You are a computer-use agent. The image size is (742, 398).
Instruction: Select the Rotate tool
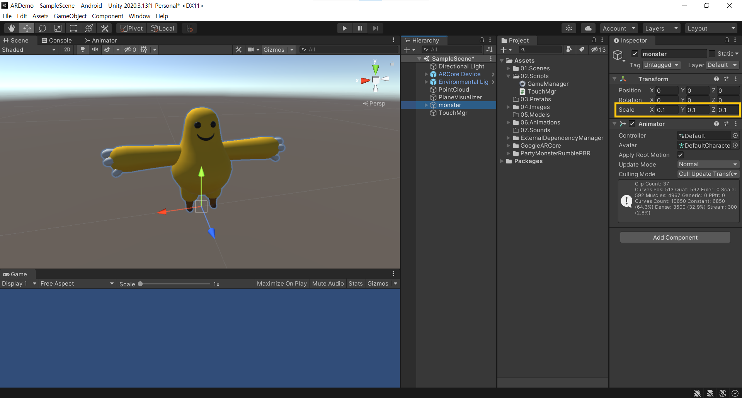[43, 28]
